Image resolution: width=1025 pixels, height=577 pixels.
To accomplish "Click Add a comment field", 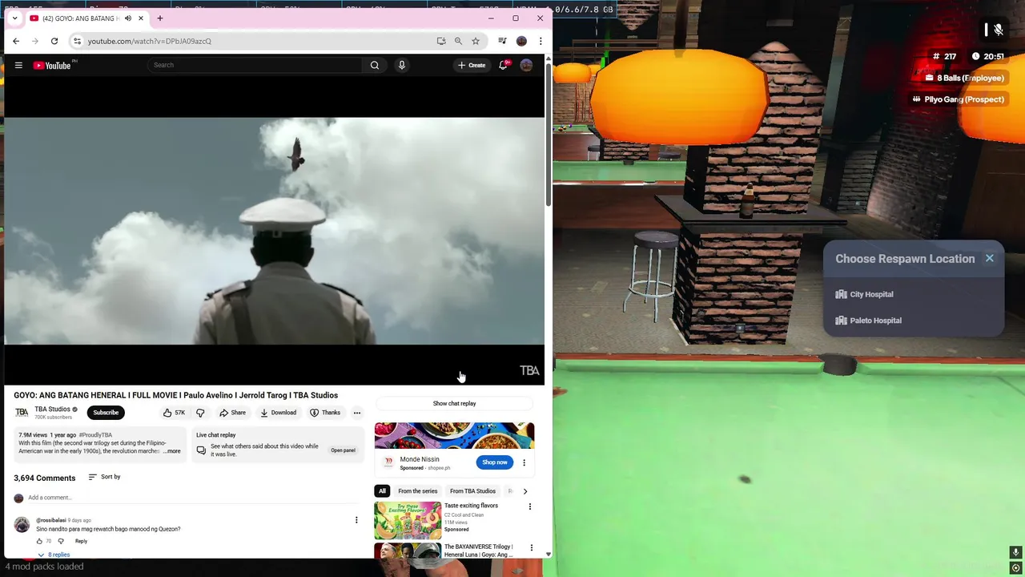I will [192, 498].
